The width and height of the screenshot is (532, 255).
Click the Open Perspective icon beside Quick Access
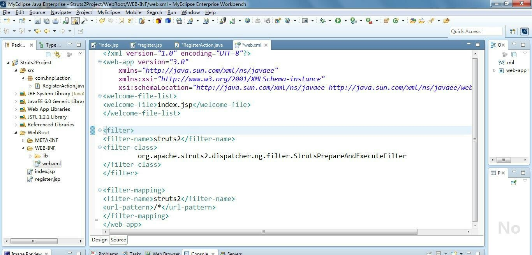pyautogui.click(x=512, y=31)
